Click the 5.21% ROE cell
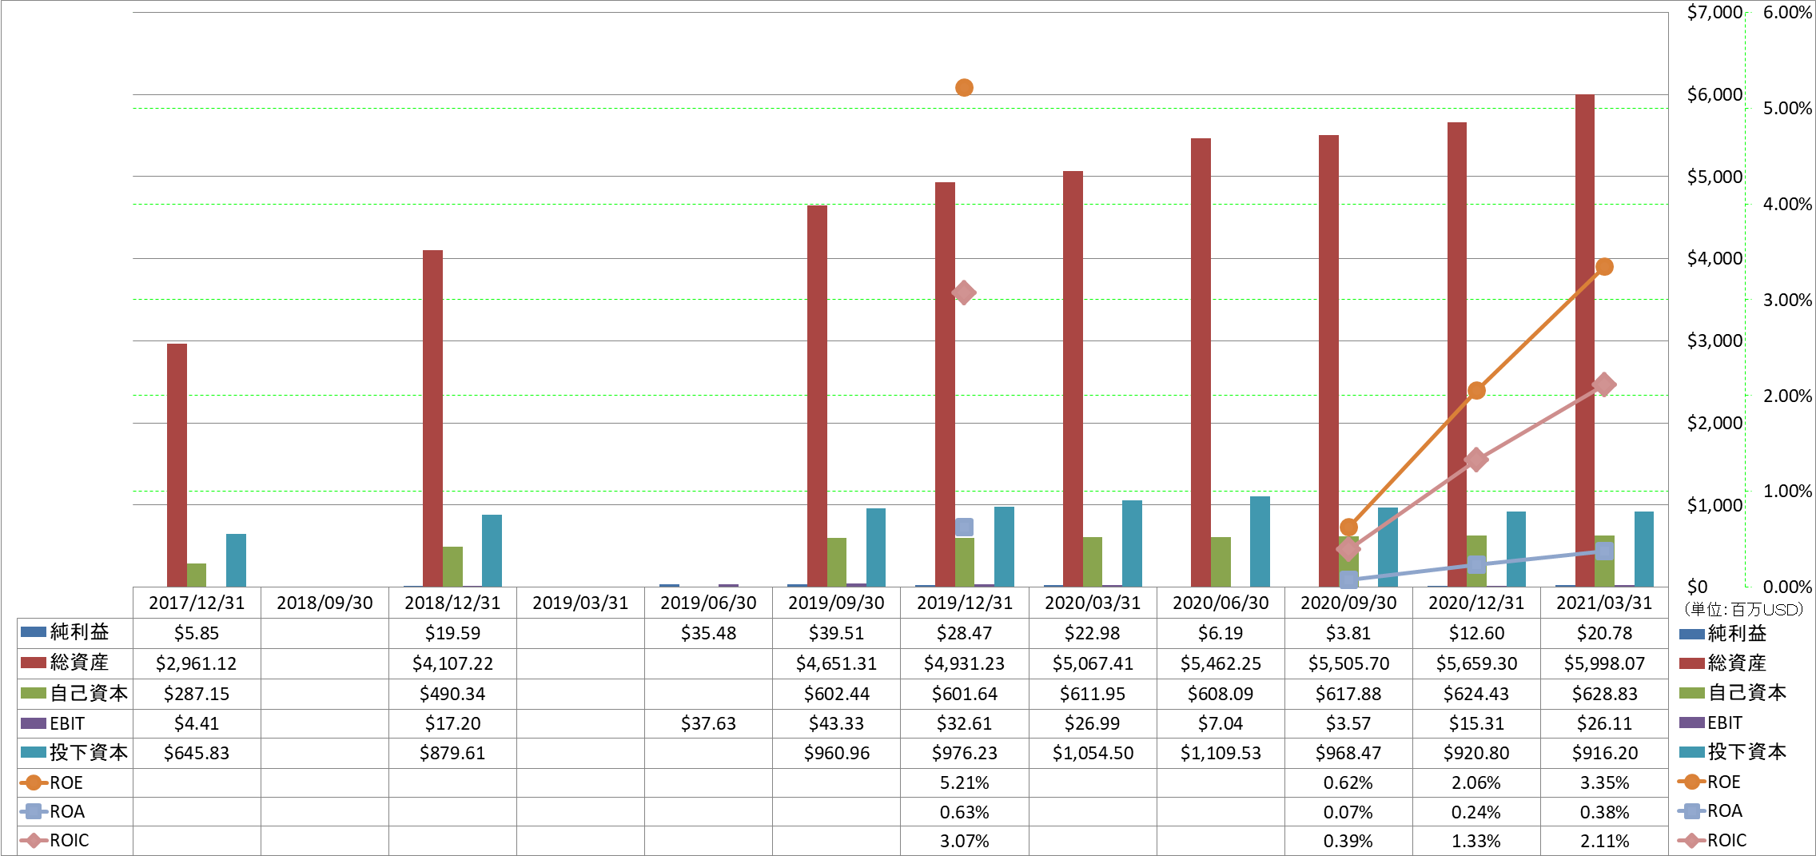1816x856 pixels. click(x=965, y=782)
